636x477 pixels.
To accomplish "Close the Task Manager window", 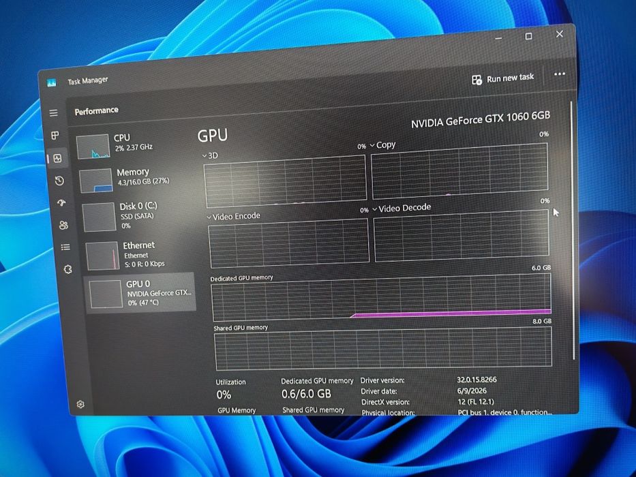I will pos(560,34).
